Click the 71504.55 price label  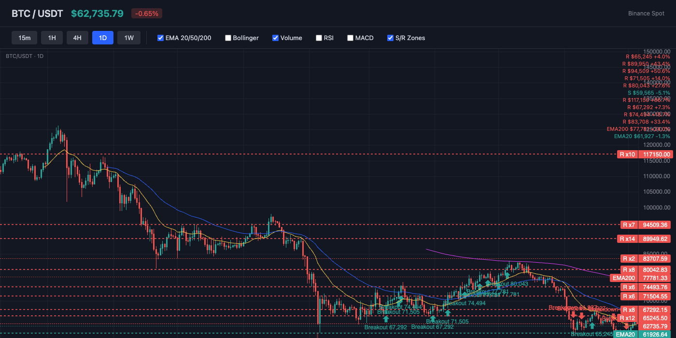(x=655, y=296)
